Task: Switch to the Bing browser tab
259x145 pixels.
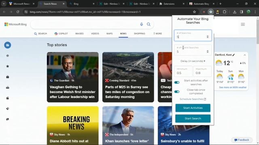Action: (82, 4)
